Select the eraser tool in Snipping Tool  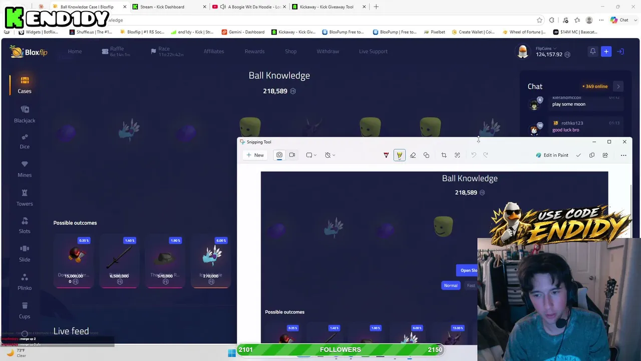click(x=413, y=155)
